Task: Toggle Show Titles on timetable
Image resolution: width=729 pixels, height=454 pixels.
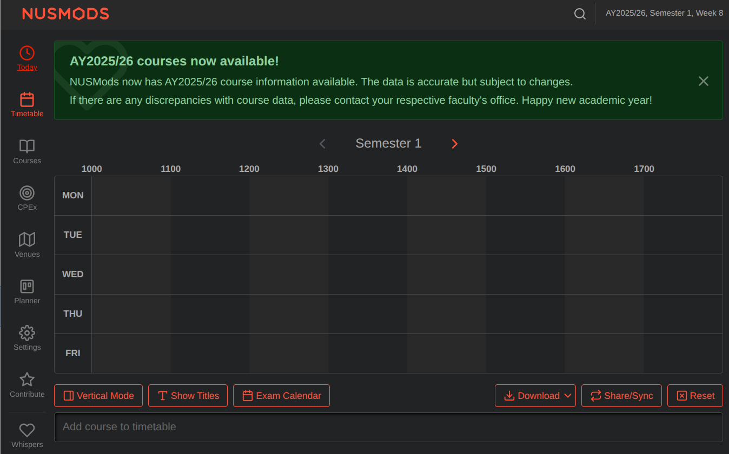Action: point(188,396)
